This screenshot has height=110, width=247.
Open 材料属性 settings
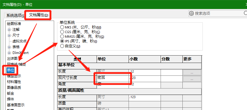(14, 82)
